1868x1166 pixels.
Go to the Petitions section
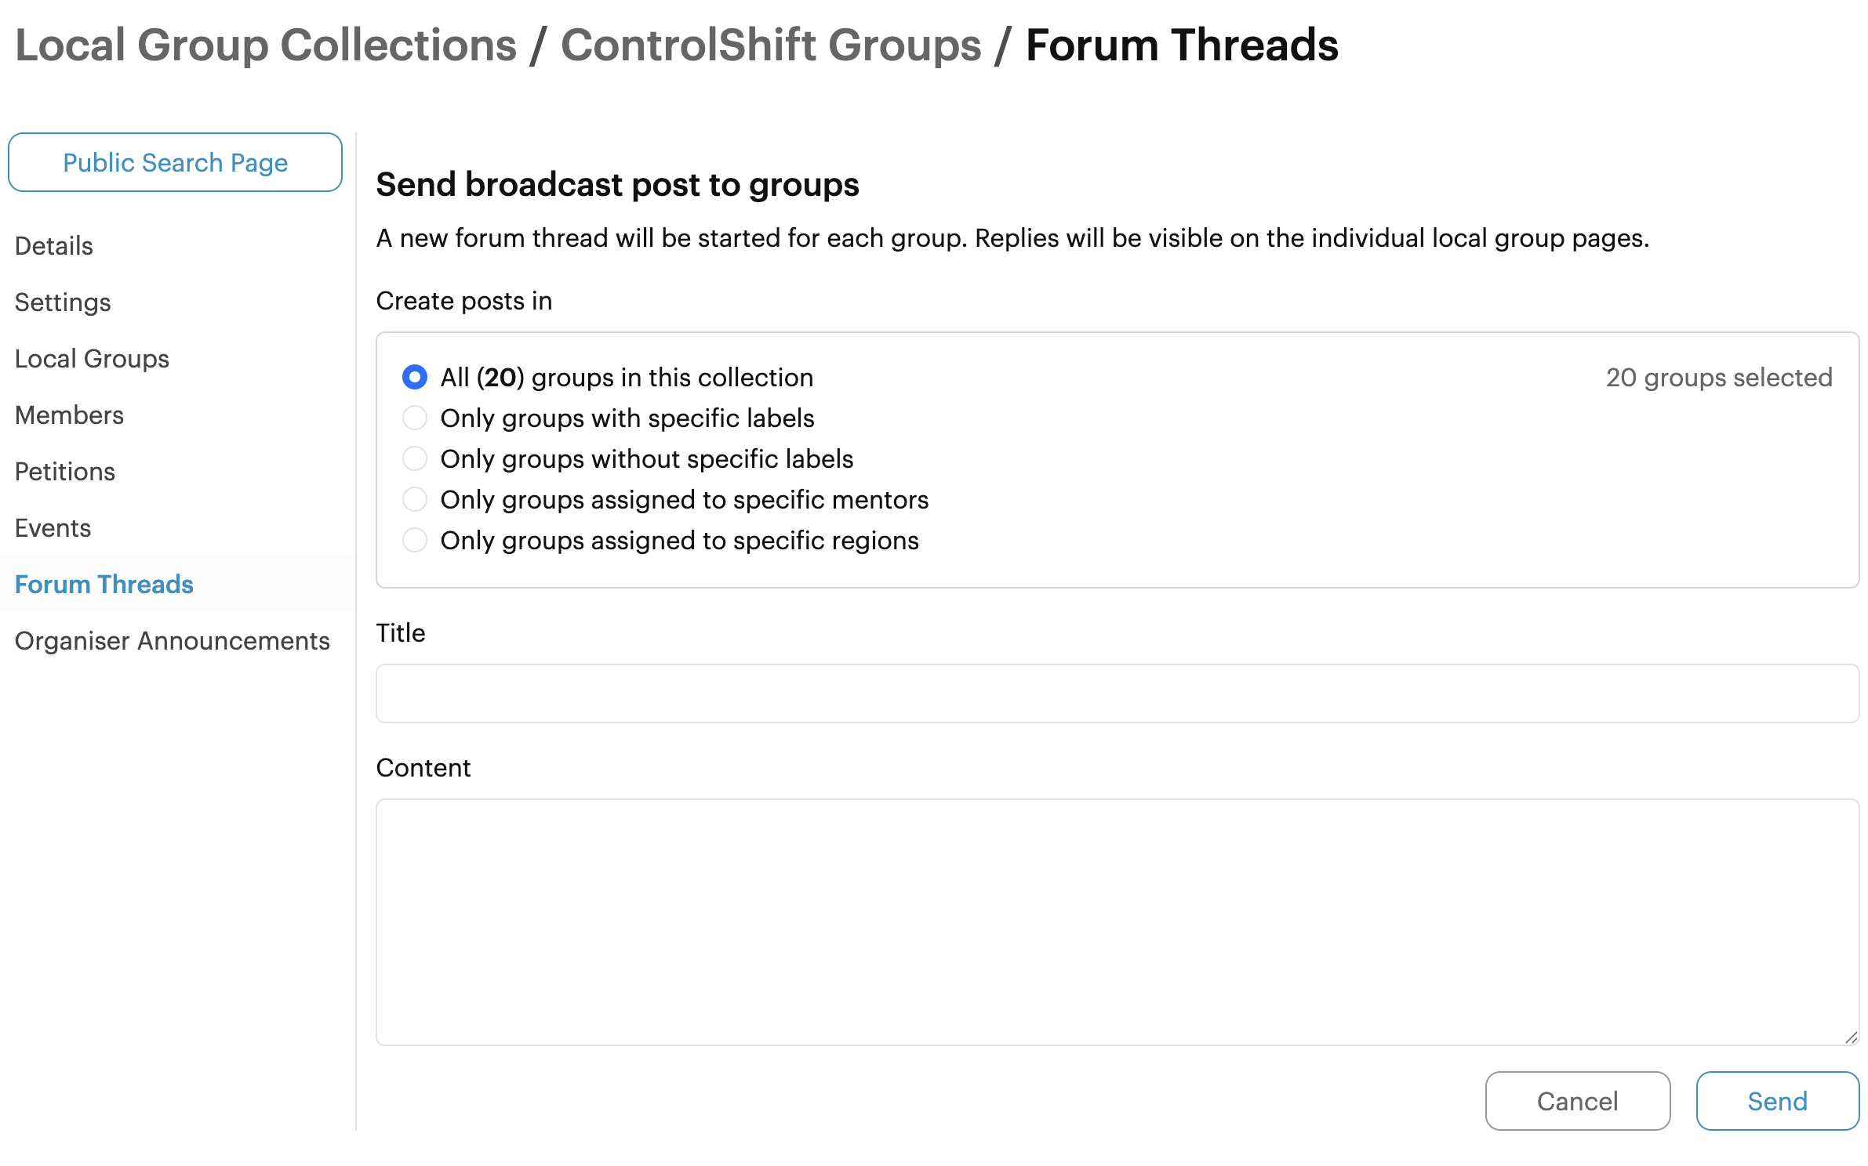tap(65, 471)
